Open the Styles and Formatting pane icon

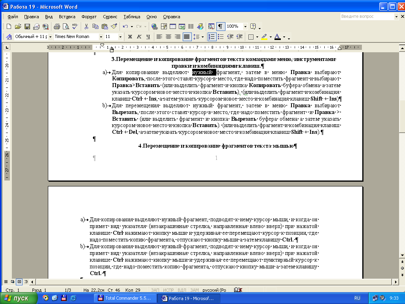(x=9, y=37)
